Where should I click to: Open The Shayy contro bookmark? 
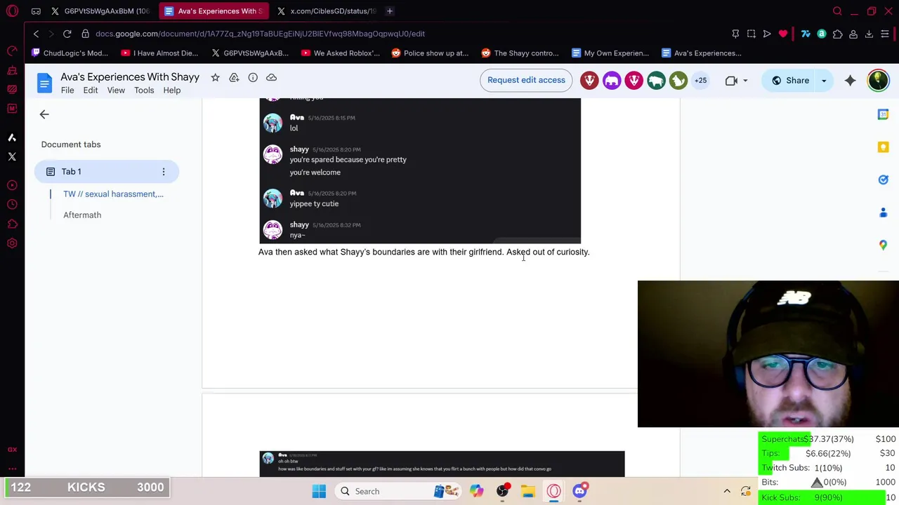(x=520, y=53)
